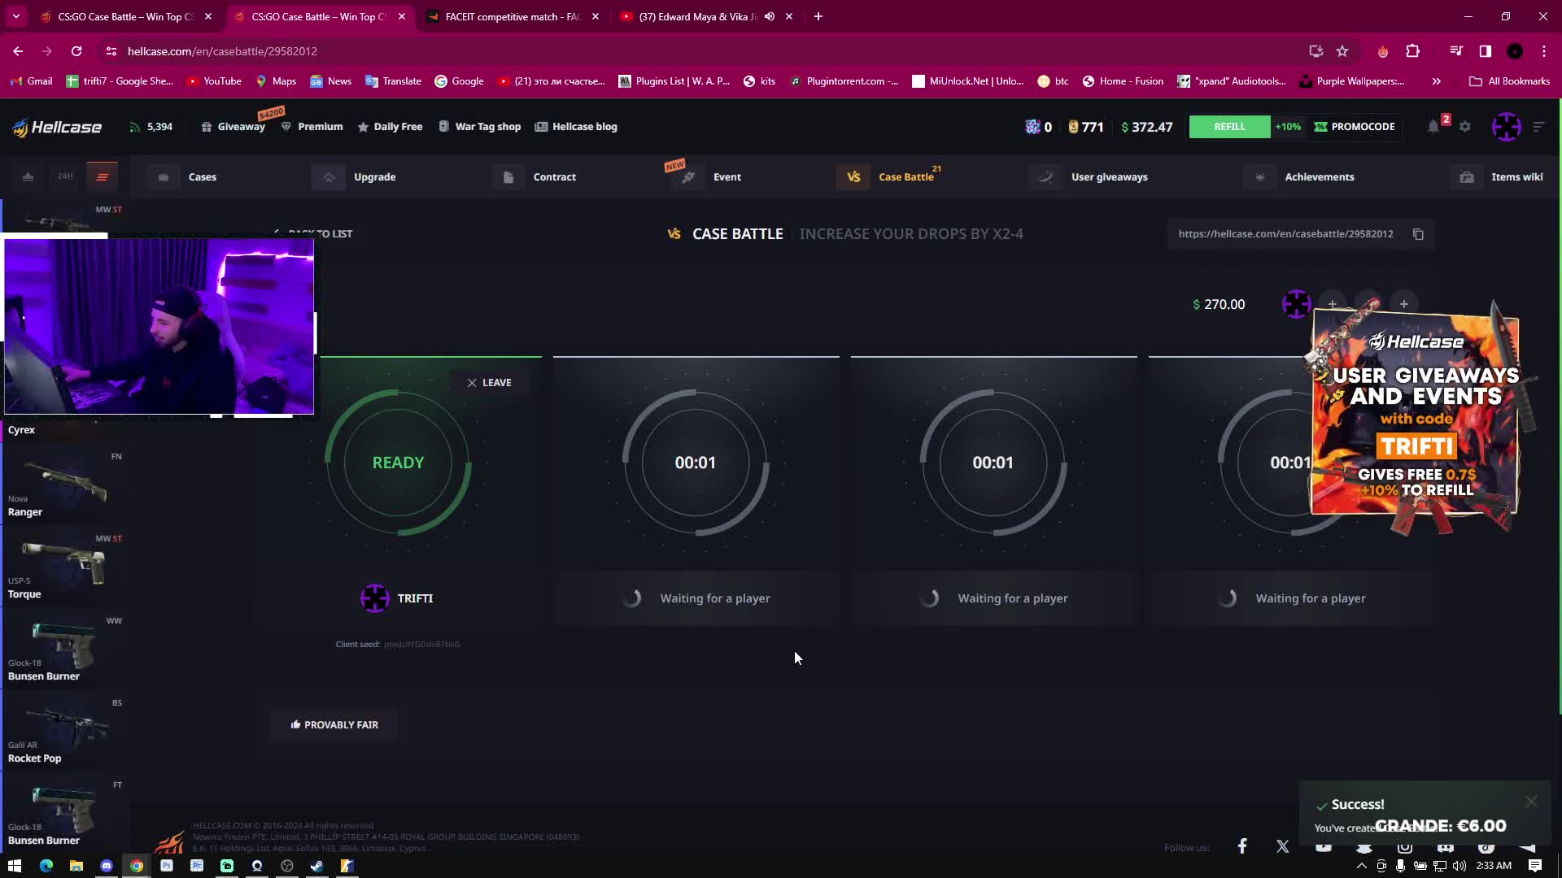Viewport: 1562px width, 878px height.
Task: Open Hellcase Facebook page
Action: click(1242, 846)
